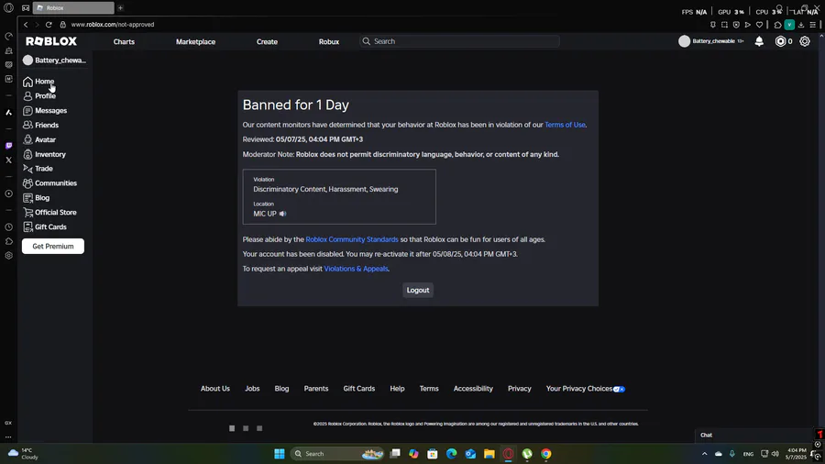This screenshot has width=825, height=464.
Task: Click the Get Premium button
Action: coord(52,246)
